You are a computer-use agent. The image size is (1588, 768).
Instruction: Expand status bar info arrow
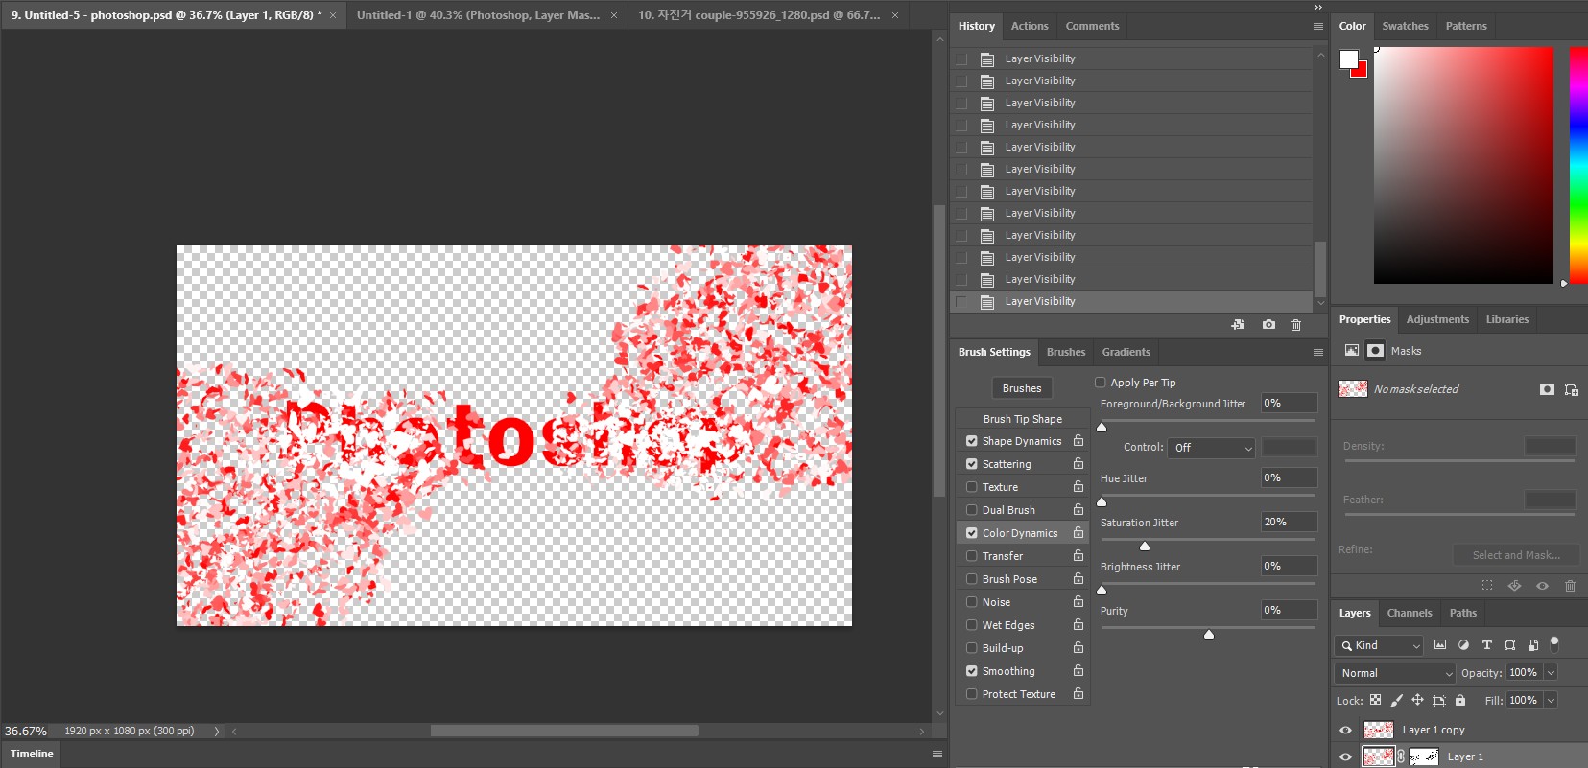[217, 732]
